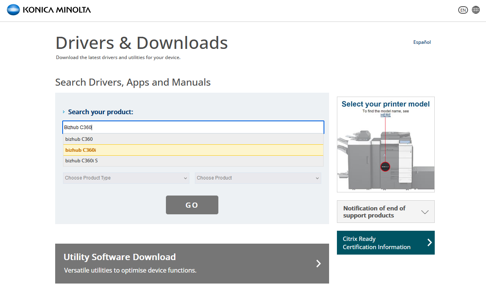
Task: Open Citrix Ready Certification Information
Action: (x=376, y=243)
